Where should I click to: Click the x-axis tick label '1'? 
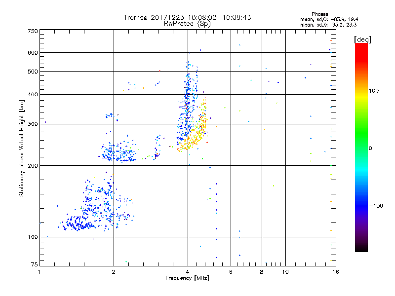click(x=39, y=272)
